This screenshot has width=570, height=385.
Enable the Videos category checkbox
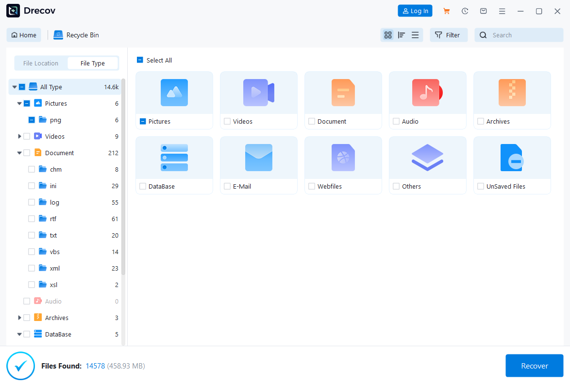[27, 136]
